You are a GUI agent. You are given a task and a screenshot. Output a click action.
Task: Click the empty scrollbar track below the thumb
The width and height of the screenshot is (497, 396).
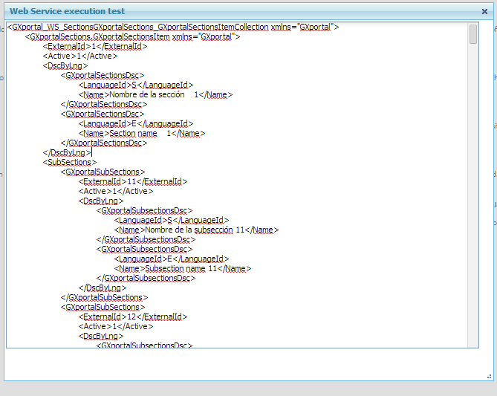[473, 223]
